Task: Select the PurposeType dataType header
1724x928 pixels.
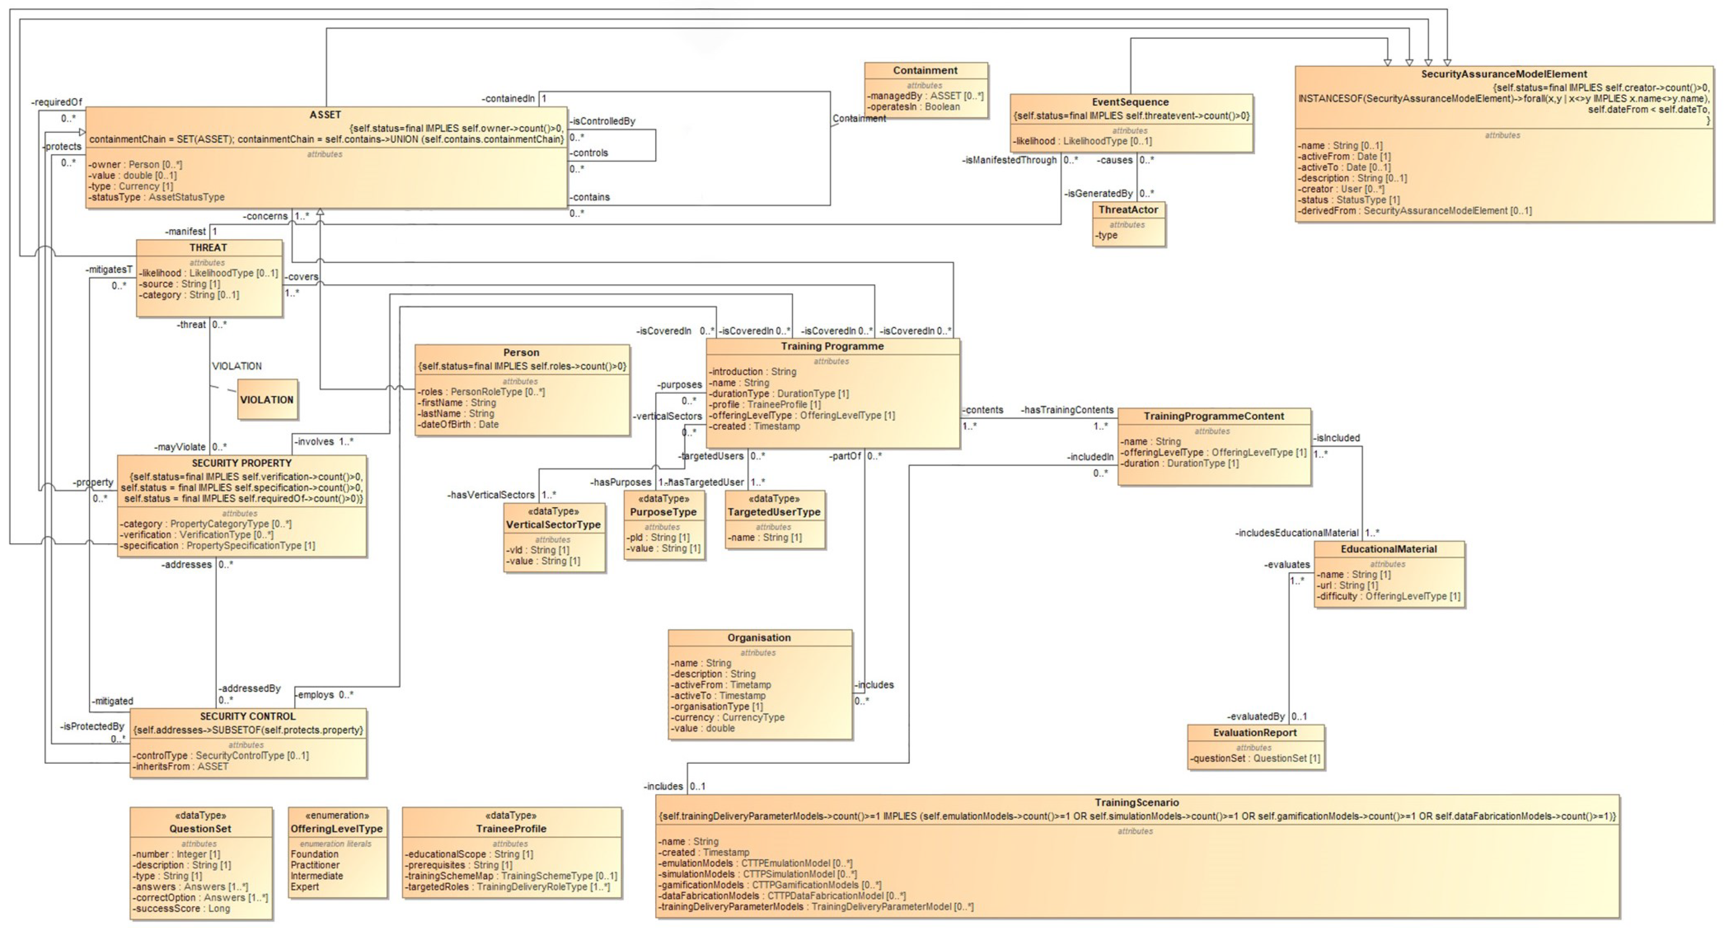Action: point(663,512)
